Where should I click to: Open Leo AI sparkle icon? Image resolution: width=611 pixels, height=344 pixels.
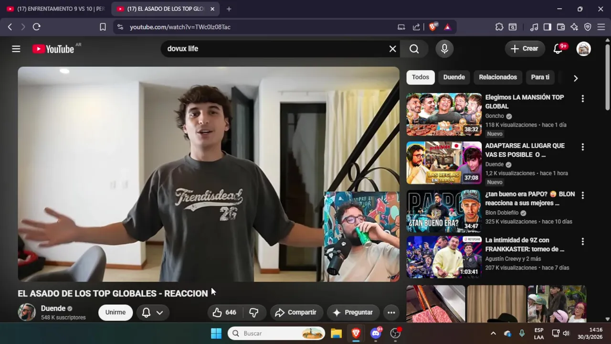coord(574,27)
